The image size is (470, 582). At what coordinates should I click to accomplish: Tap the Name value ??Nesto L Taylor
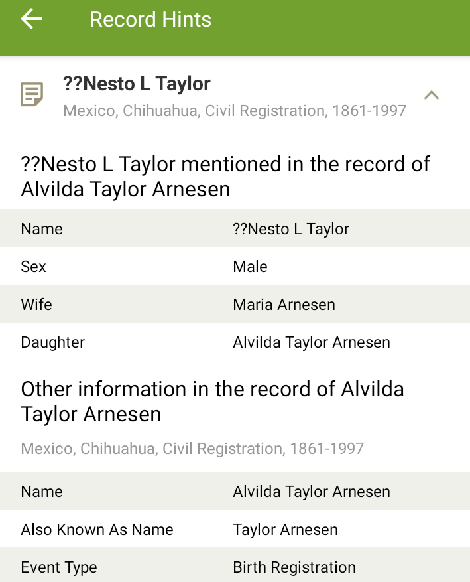(291, 229)
